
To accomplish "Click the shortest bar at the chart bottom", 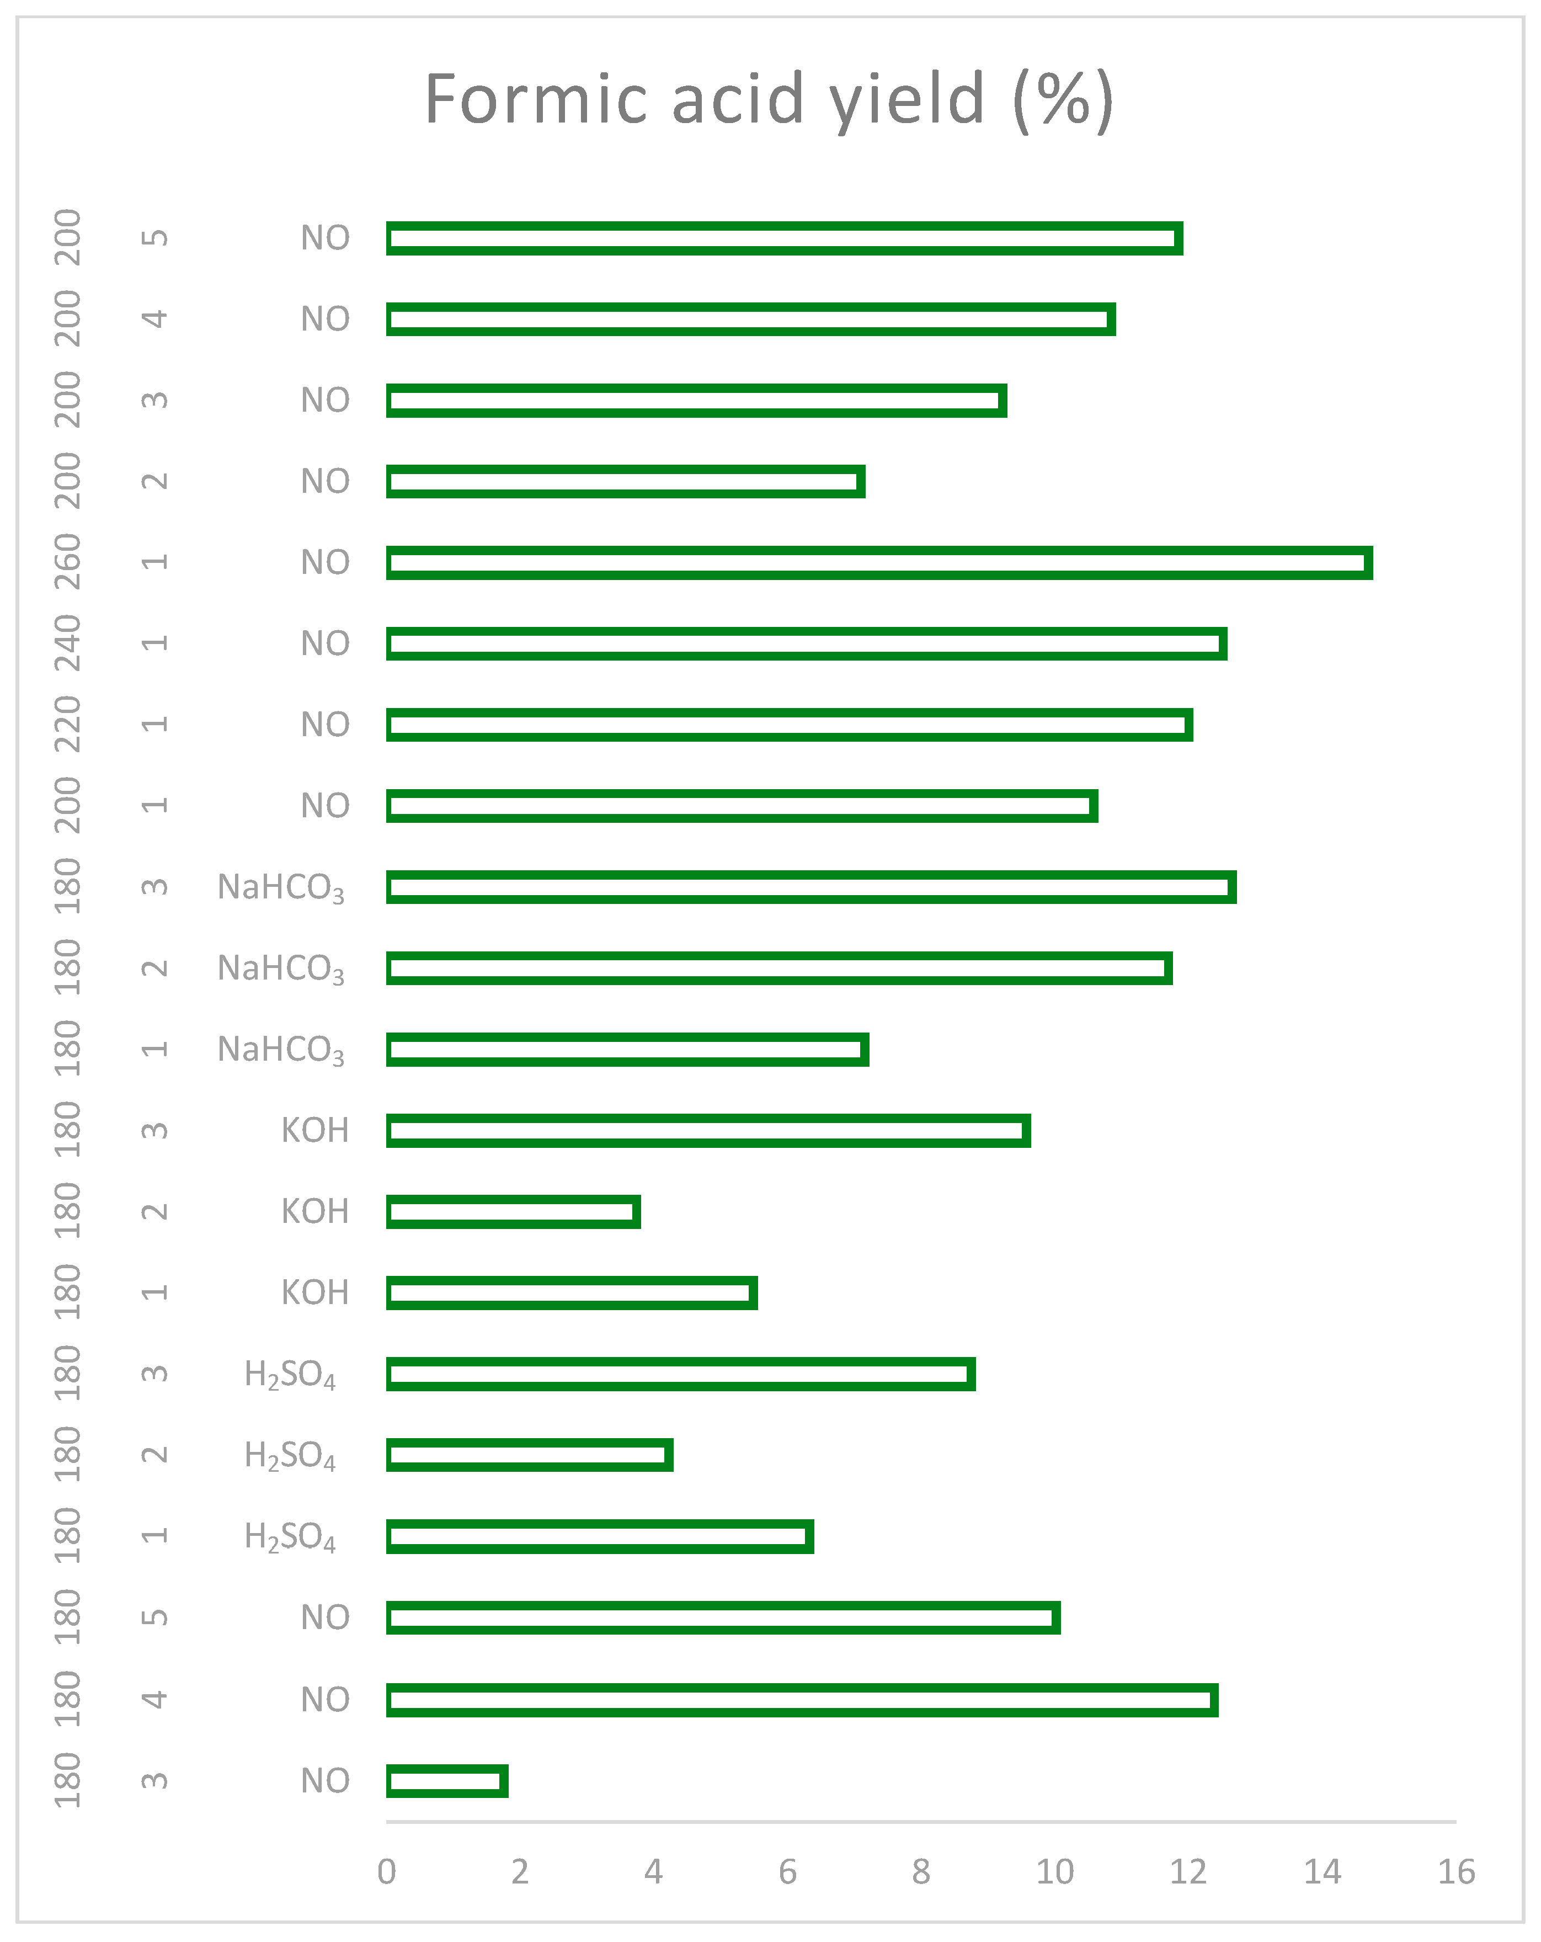I will (x=447, y=1781).
